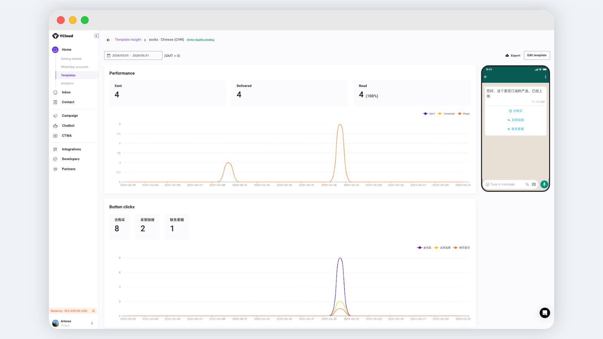603x339 pixels.
Task: Select Templates in the sidebar
Action: 68,75
